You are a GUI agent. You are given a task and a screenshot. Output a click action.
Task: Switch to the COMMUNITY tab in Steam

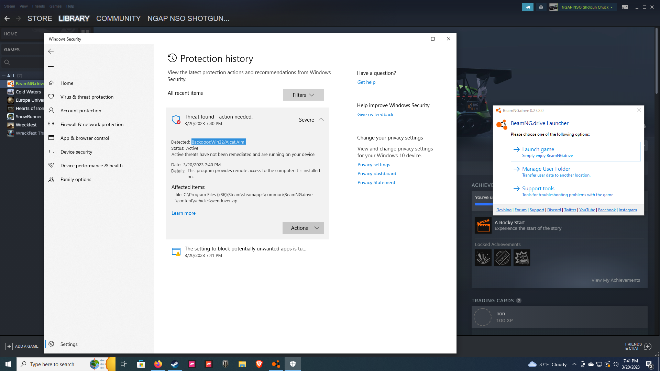coord(118,19)
